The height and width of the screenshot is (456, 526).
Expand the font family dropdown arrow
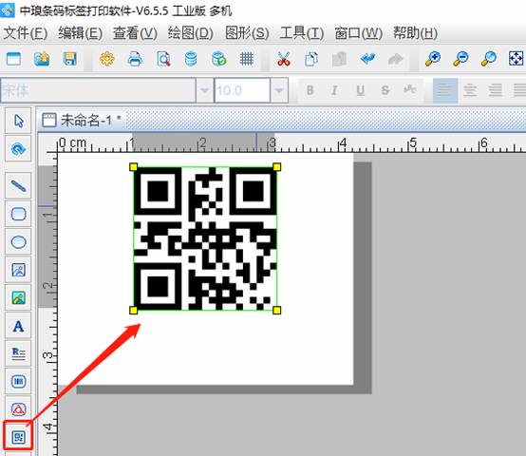coord(205,90)
